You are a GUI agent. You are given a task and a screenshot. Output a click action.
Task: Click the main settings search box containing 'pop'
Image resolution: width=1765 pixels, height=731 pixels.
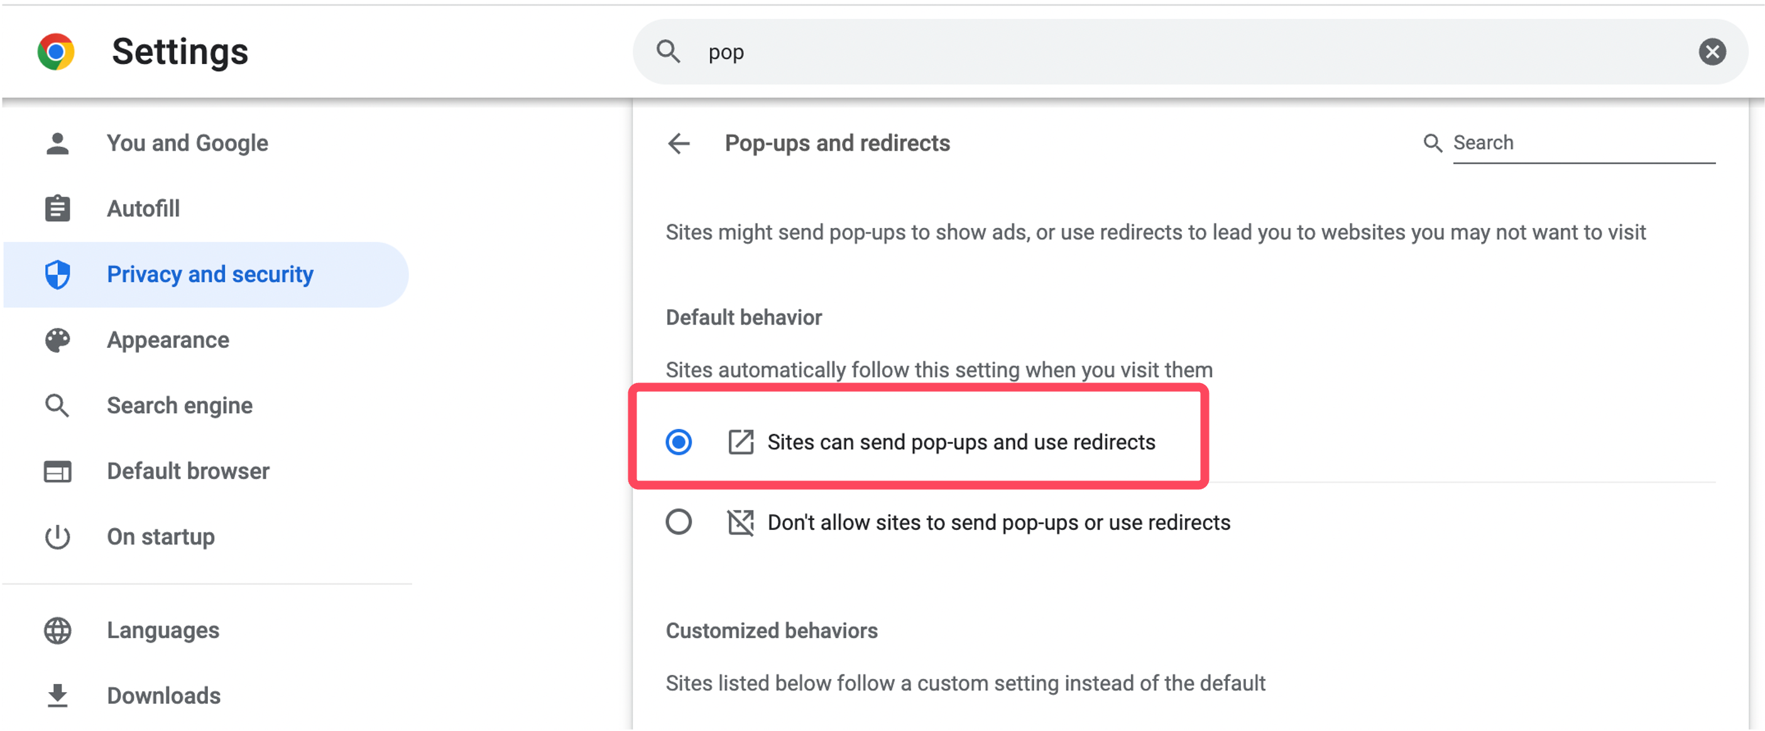[1165, 52]
